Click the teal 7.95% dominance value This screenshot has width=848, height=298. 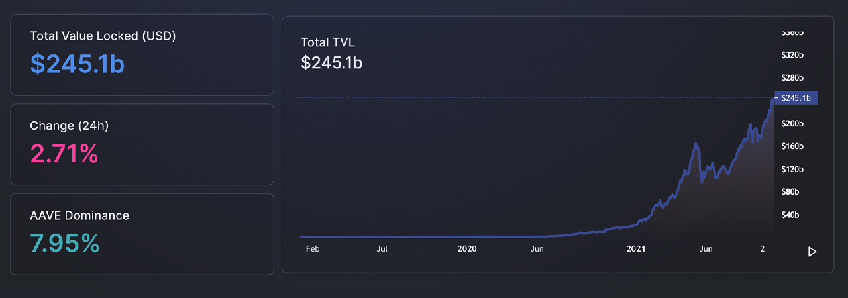65,244
